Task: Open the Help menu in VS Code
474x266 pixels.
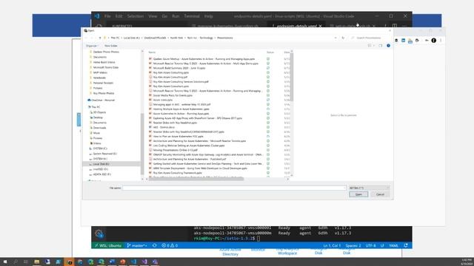Action: pos(209,16)
